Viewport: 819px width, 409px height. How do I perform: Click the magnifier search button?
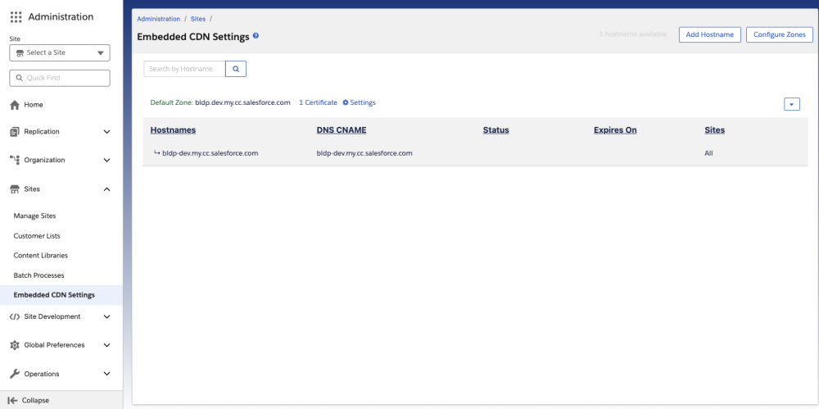click(236, 69)
